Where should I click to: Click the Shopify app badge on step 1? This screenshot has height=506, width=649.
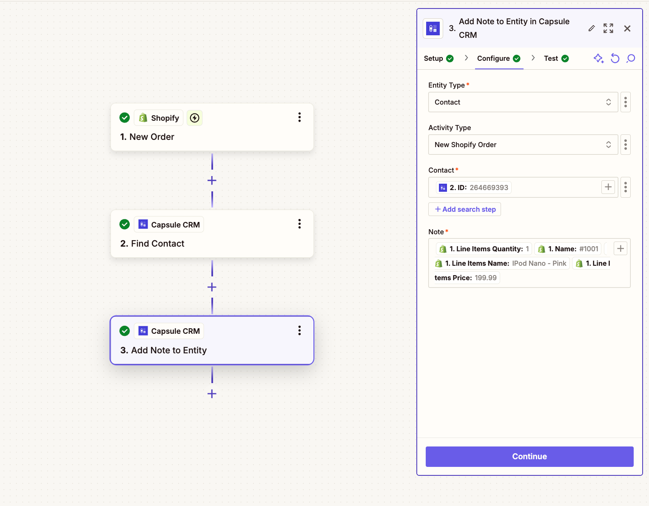tap(159, 118)
